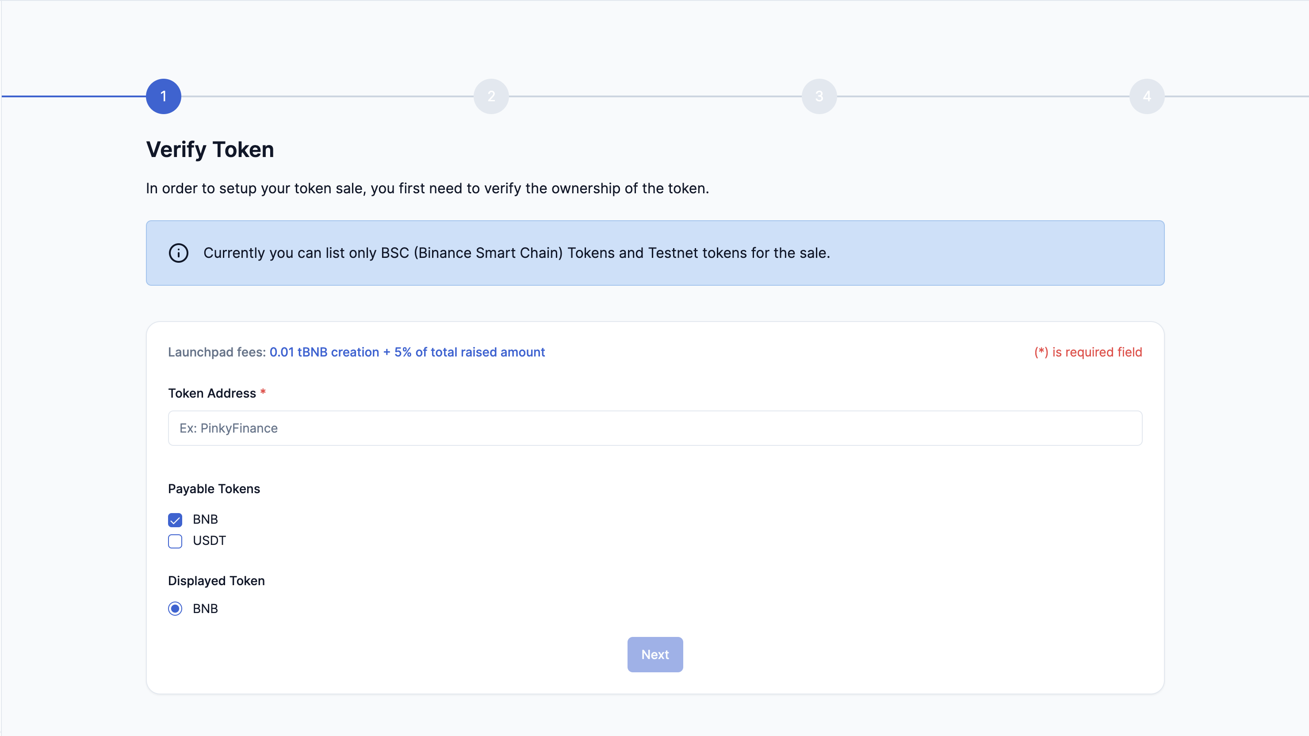Jump to step 2 in the stepper
Image resolution: width=1309 pixels, height=736 pixels.
[491, 96]
